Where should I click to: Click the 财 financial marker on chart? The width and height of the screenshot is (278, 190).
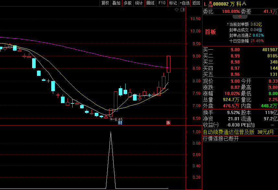(x=120, y=123)
